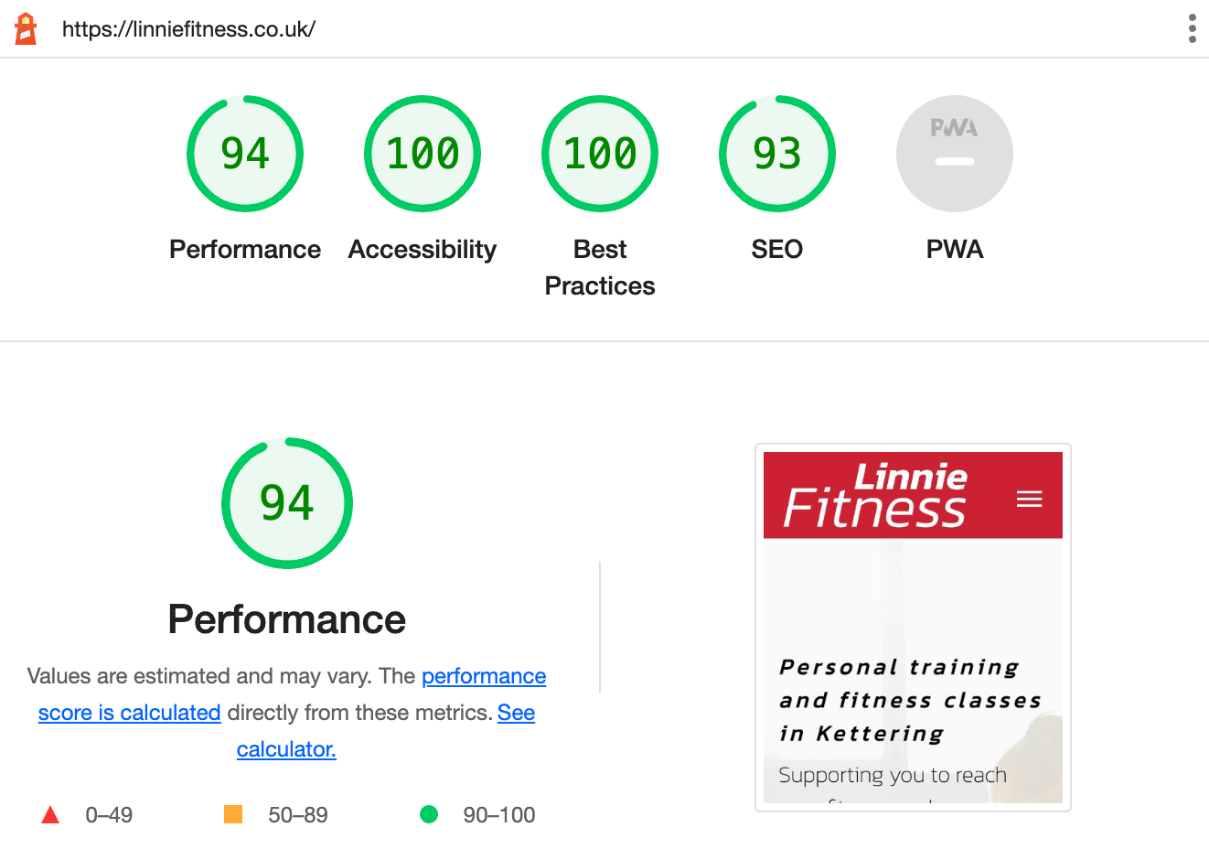Screen dimensions: 1209x849
Task: Select the Accessibility category label
Action: tap(422, 248)
